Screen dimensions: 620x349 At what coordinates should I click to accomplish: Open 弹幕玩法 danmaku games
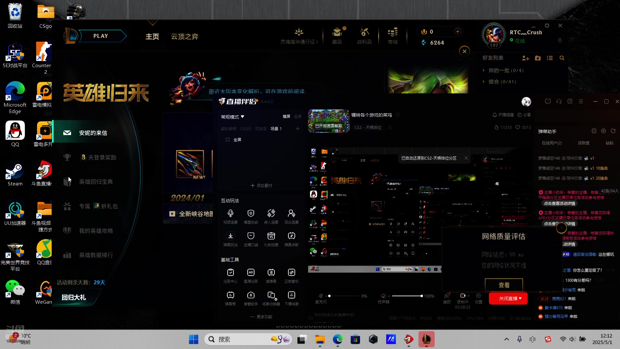click(230, 239)
